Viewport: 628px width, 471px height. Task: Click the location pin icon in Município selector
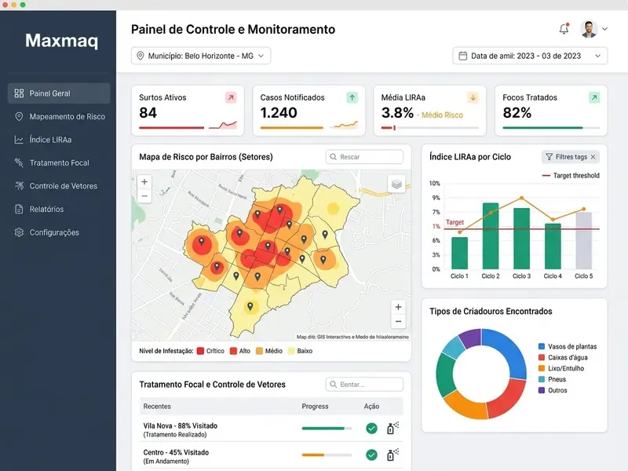(x=141, y=56)
